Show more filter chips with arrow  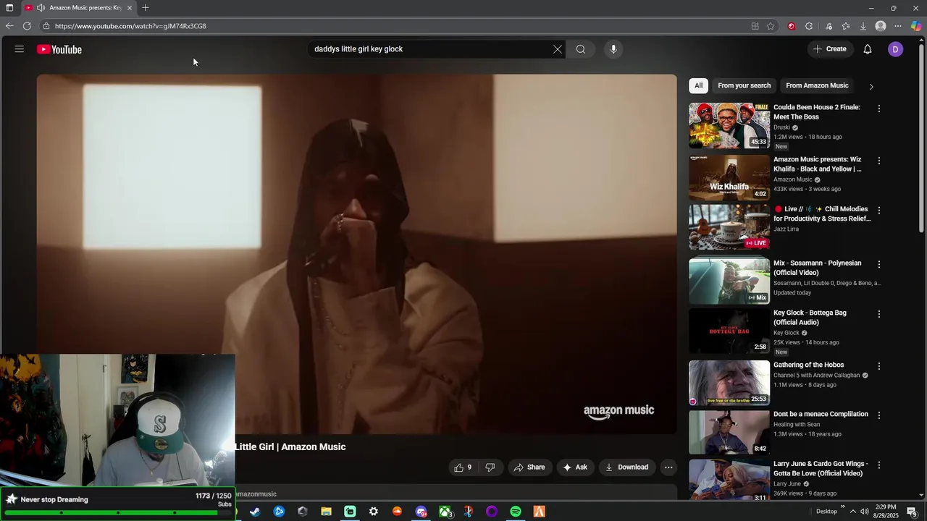[871, 86]
